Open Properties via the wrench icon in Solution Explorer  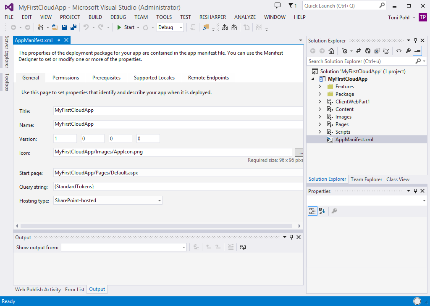coord(408,51)
